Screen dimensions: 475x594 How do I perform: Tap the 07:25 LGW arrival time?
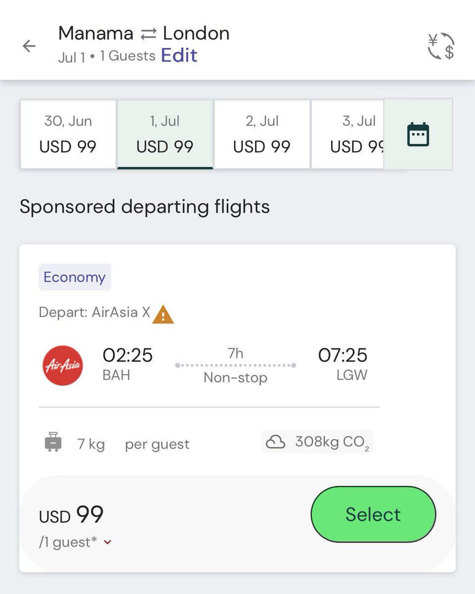point(343,364)
